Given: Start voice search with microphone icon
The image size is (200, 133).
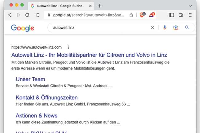Looking at the screenshot, I should coord(165,28).
